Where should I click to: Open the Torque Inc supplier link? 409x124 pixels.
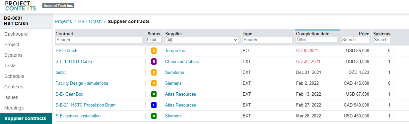(x=175, y=50)
